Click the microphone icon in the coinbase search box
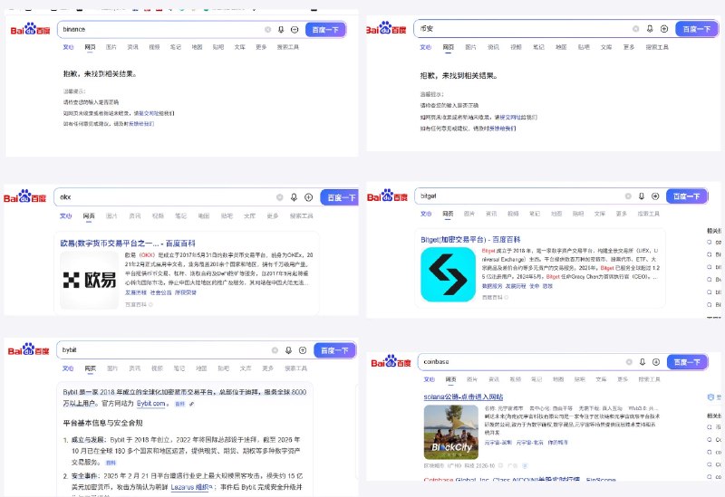The width and height of the screenshot is (725, 497). point(643,362)
